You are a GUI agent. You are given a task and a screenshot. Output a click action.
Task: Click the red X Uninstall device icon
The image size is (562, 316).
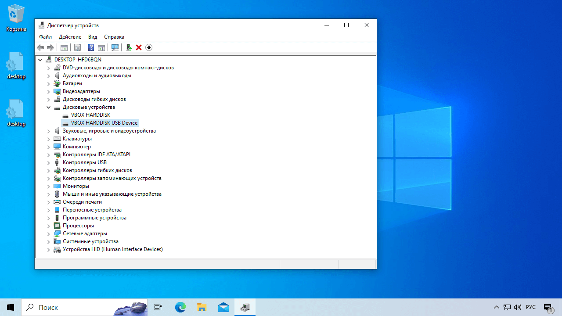pos(139,47)
